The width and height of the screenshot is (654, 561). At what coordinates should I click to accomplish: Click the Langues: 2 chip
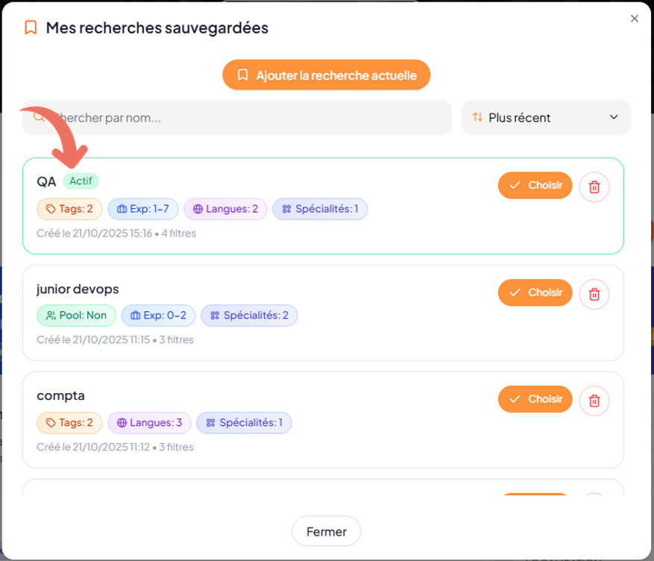(x=225, y=209)
